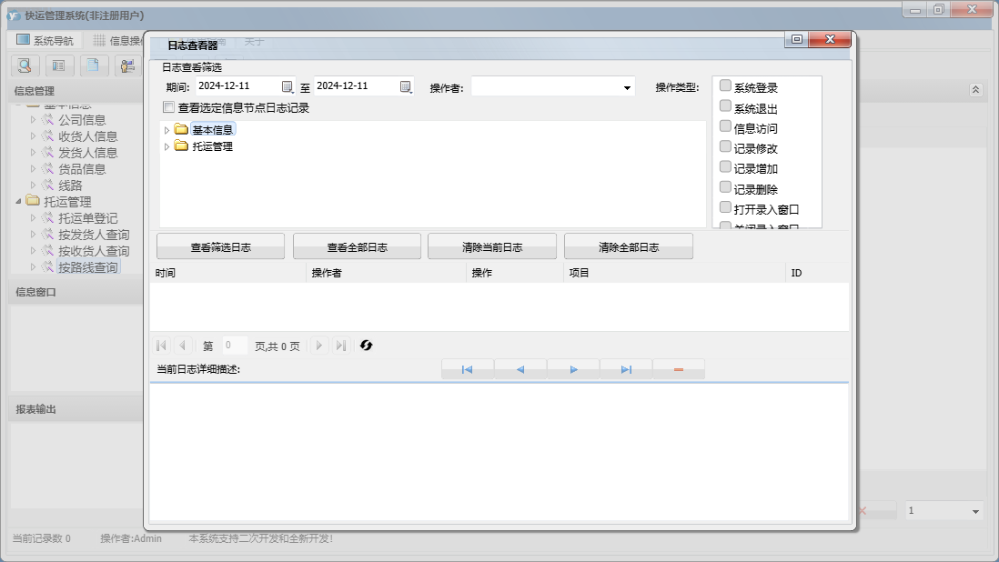Collapse the panel with double chevron icon

tap(975, 90)
